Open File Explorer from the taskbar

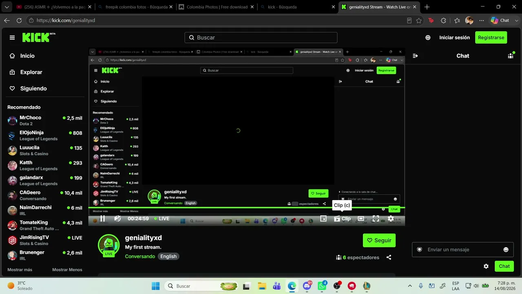[x=262, y=286]
